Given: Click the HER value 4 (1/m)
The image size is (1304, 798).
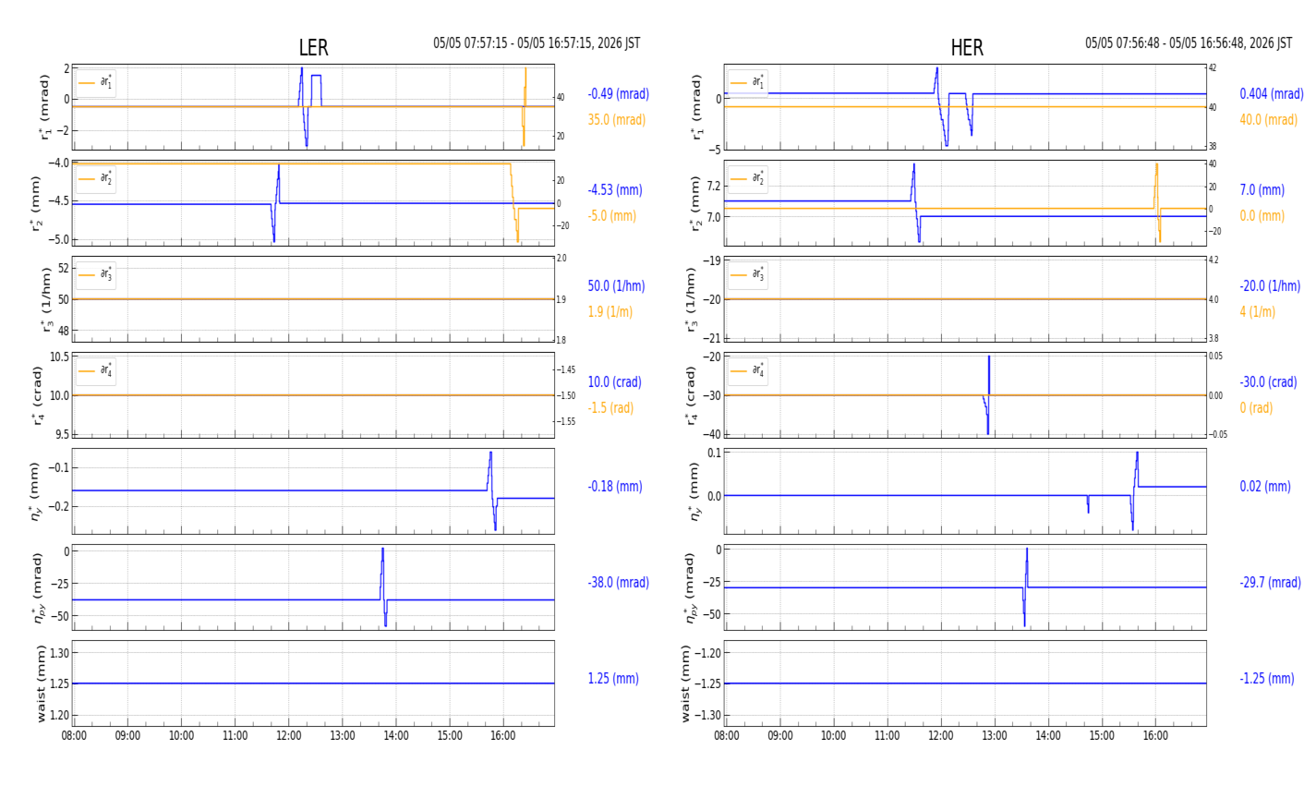Looking at the screenshot, I should [x=1257, y=311].
